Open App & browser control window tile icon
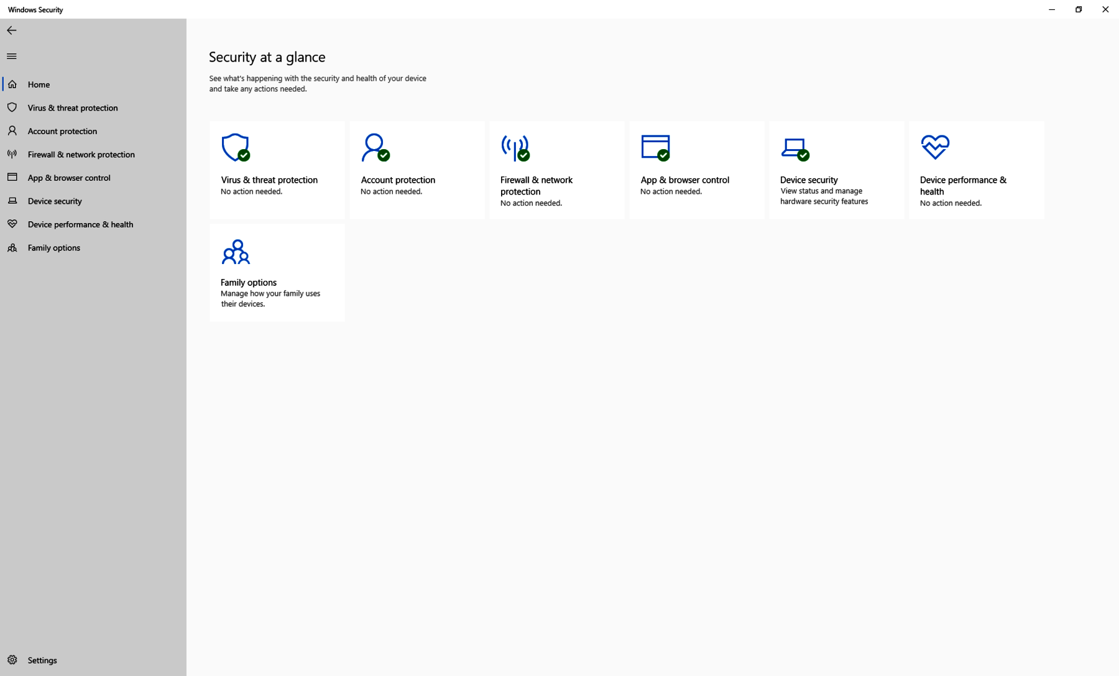Viewport: 1119px width, 676px height. (655, 148)
